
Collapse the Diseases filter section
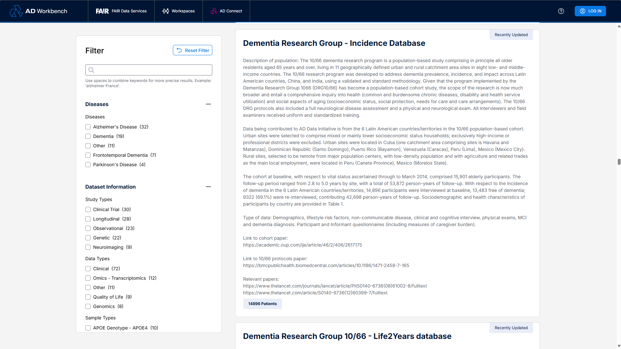pyautogui.click(x=208, y=104)
